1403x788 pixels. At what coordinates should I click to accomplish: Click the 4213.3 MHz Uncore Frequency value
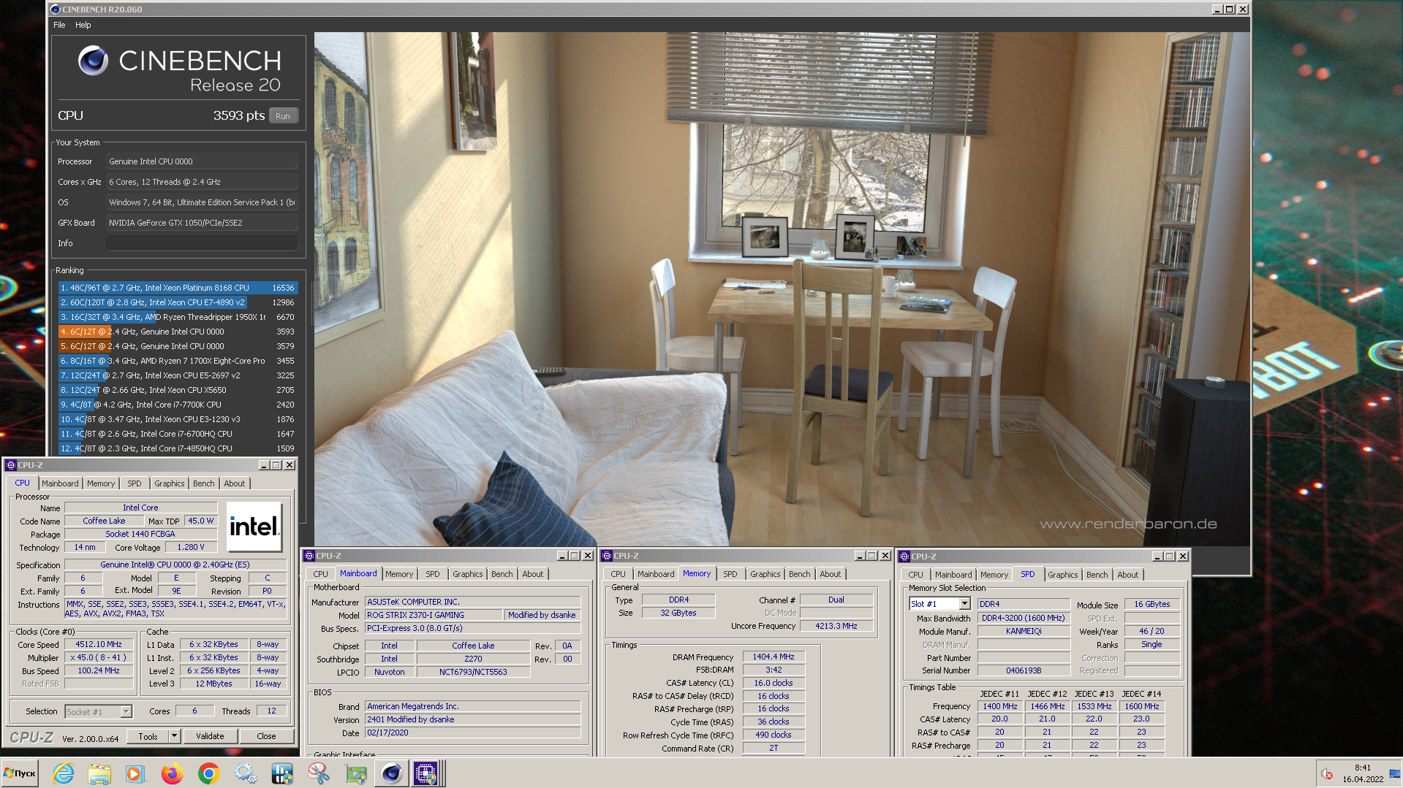[836, 626]
